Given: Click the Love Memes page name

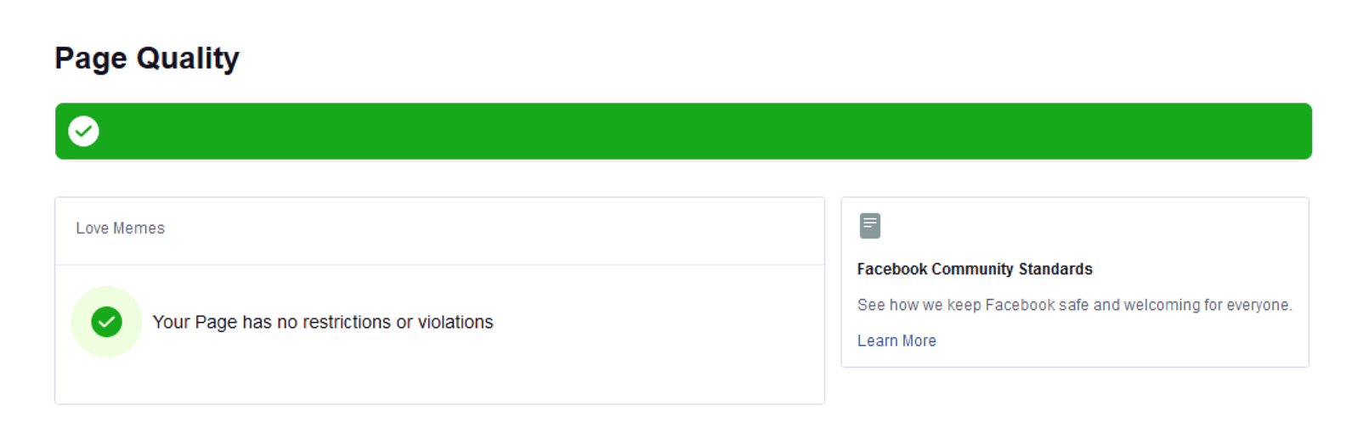Looking at the screenshot, I should pos(120,228).
